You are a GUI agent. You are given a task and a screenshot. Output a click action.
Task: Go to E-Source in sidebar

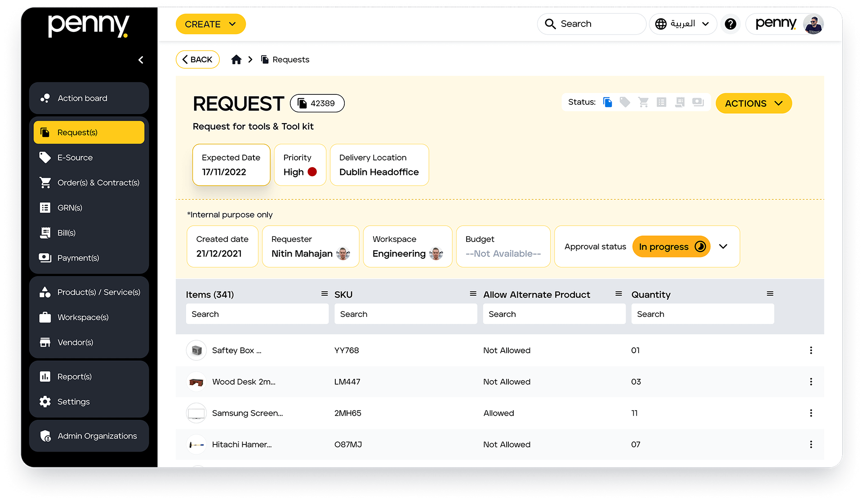(x=89, y=157)
